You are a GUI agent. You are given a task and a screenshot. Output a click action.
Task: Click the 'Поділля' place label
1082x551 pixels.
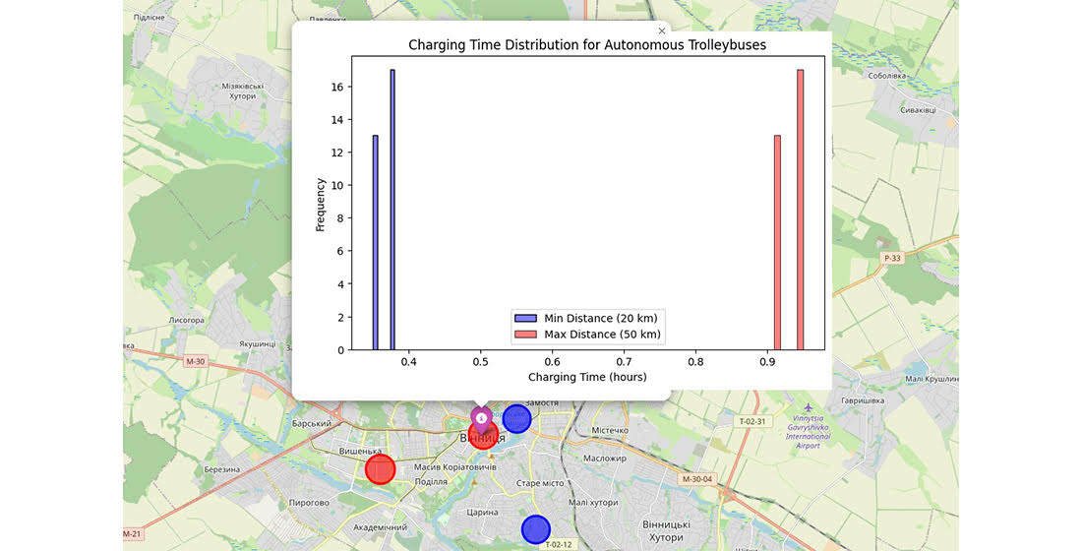(431, 482)
